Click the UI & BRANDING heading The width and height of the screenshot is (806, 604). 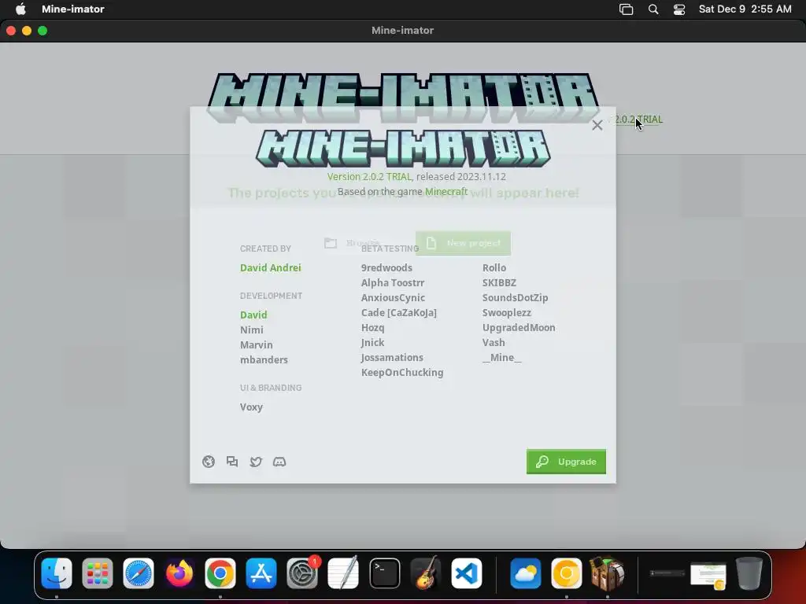tap(271, 388)
